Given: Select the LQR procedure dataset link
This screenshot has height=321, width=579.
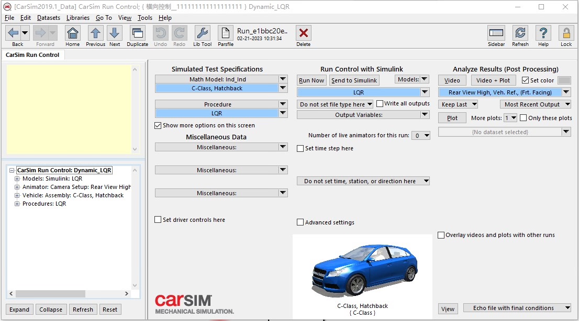Looking at the screenshot, I should point(217,113).
